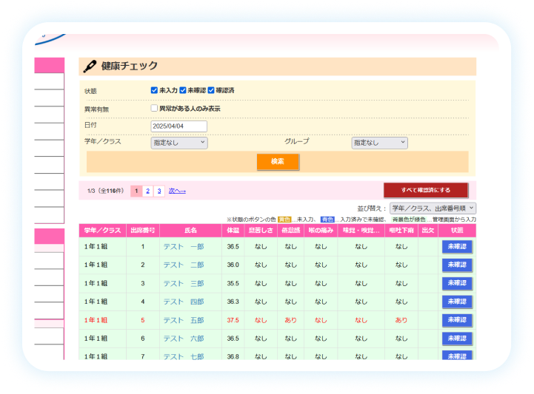The height and width of the screenshot is (394, 534).
Task: Click the 体温 column header
Action: tap(233, 231)
